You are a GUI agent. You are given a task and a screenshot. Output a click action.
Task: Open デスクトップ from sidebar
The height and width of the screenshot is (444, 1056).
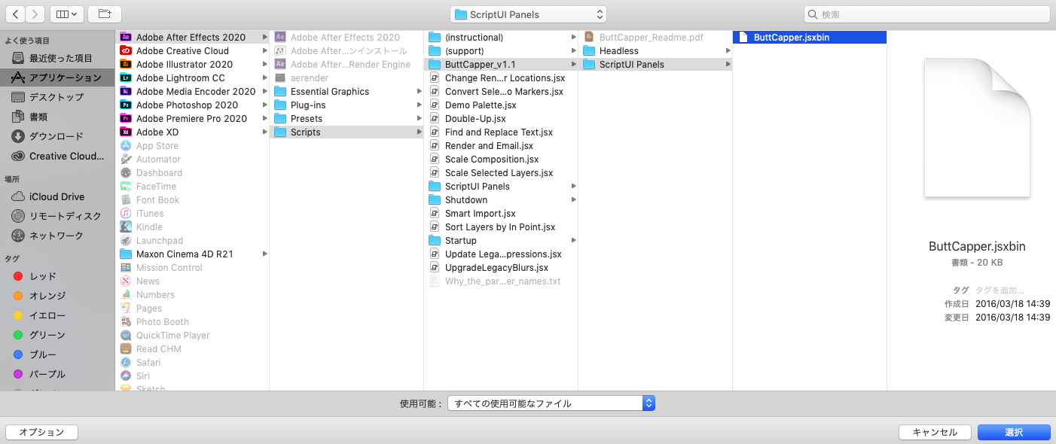click(57, 97)
